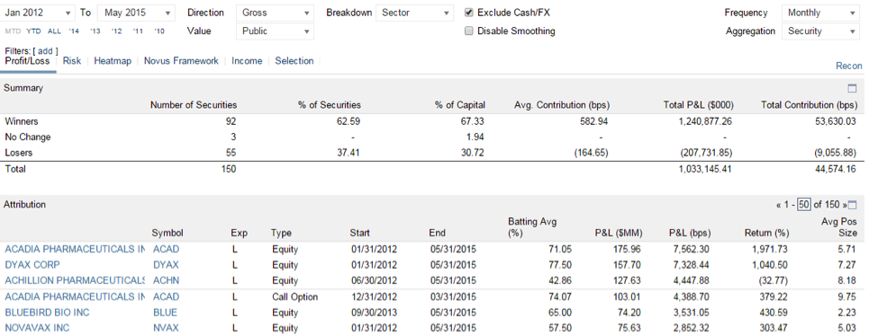Expand the Direction Gross dropdown
Screen dimensions: 878x336
pyautogui.click(x=275, y=13)
